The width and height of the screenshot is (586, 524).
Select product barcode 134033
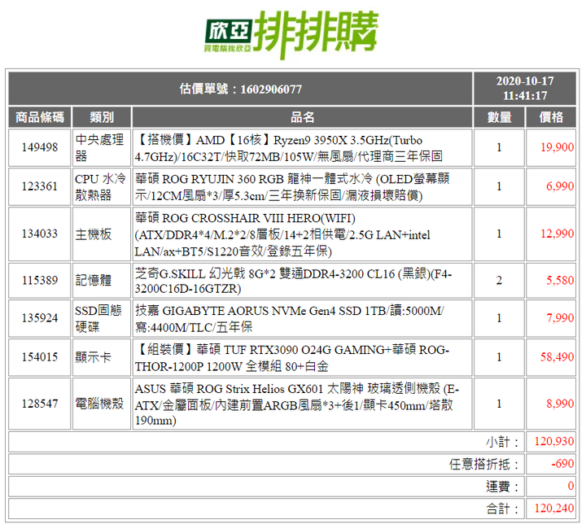[x=40, y=234]
